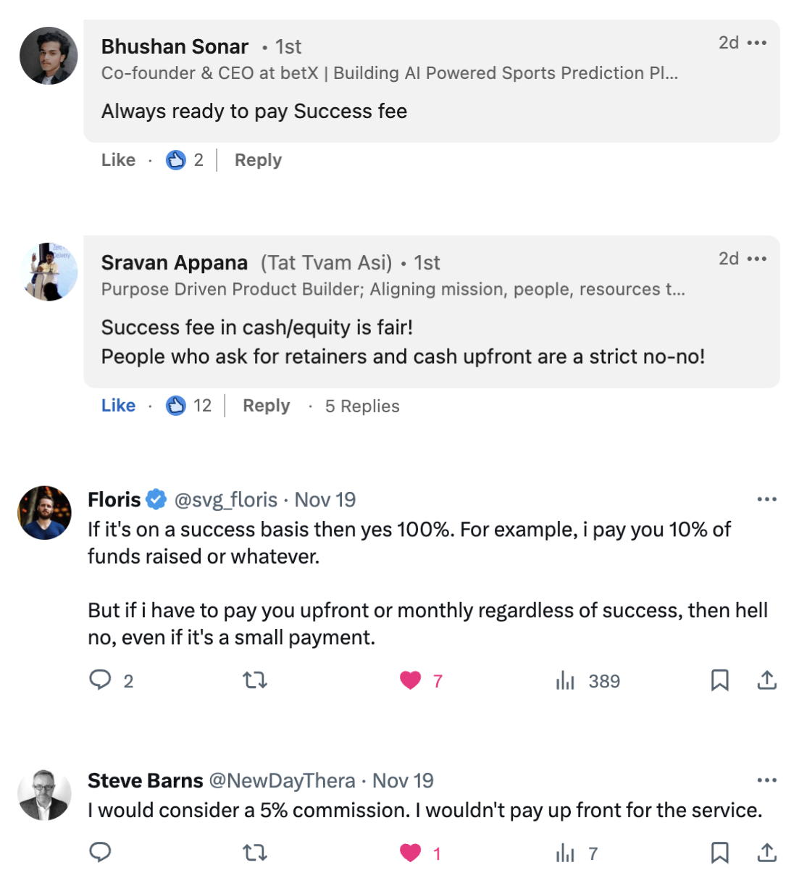This screenshot has height=894, width=807.
Task: Open Sravan Appana's profile name link
Action: point(175,262)
